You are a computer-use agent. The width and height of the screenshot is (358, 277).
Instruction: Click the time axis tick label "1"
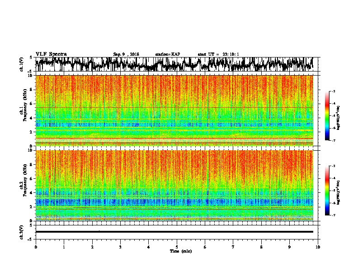click(x=64, y=247)
